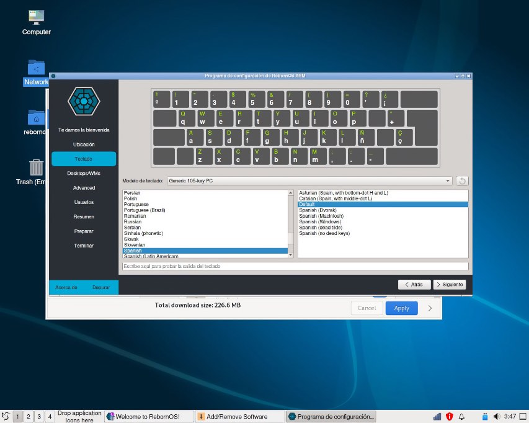
Task: Open the Modelo de teclado dropdown
Action: (309, 181)
